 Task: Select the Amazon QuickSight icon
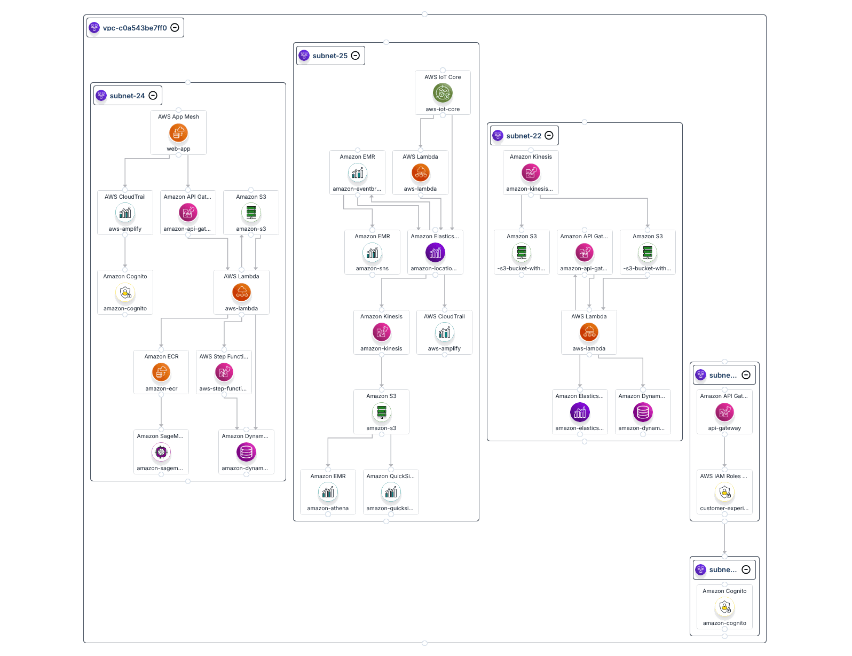click(x=391, y=492)
